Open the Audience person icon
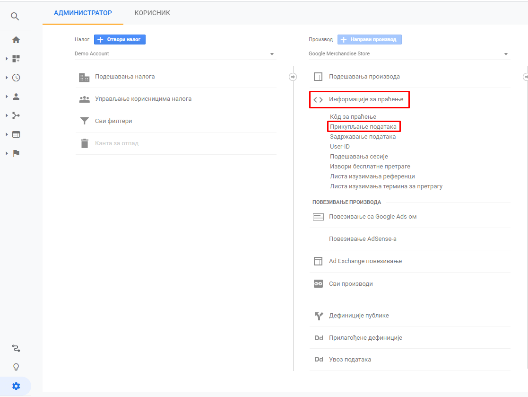Screen dimensions: 528x397 click(x=16, y=97)
